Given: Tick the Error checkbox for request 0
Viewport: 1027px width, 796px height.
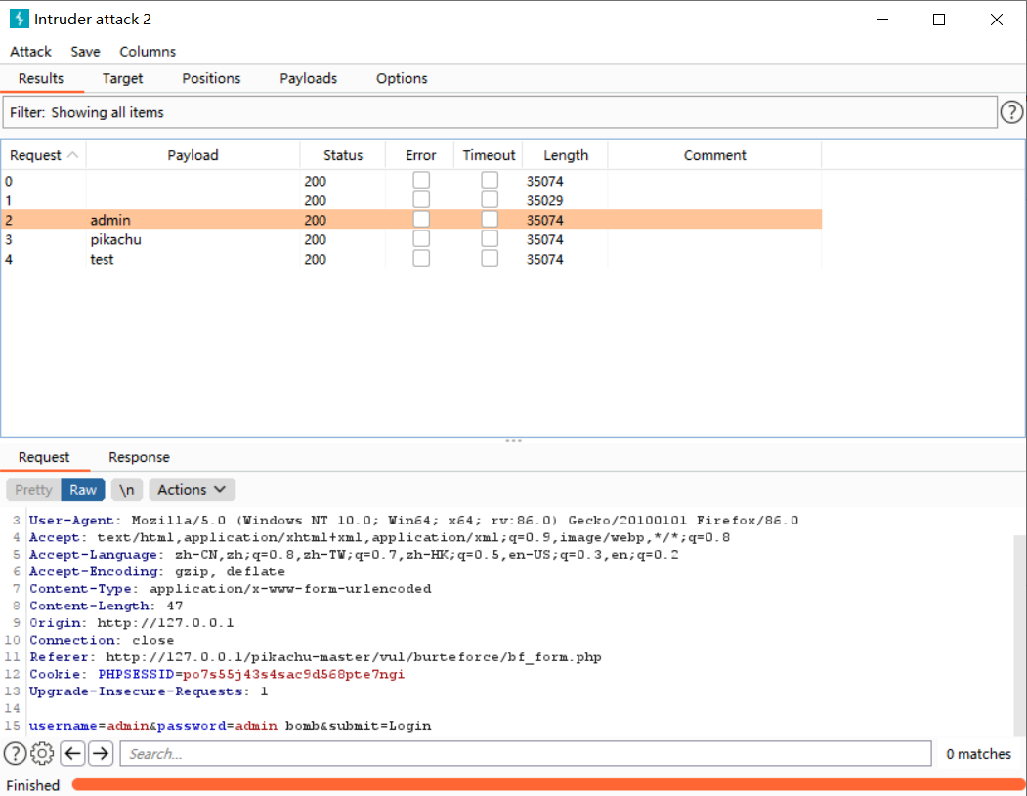Looking at the screenshot, I should 421,180.
